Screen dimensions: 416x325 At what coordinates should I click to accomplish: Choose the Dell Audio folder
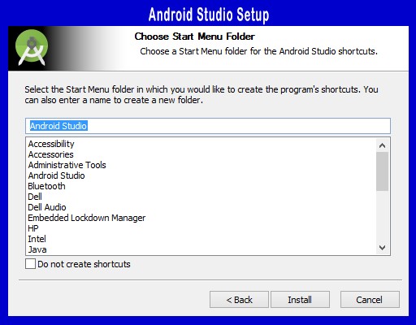pyautogui.click(x=47, y=207)
